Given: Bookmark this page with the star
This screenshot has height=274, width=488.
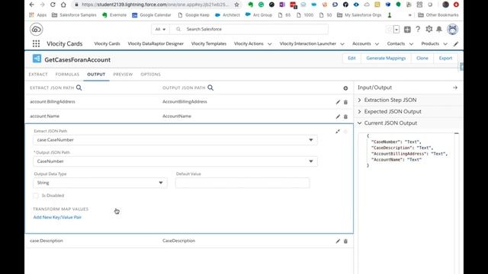Looking at the screenshot, I should click(237, 5).
